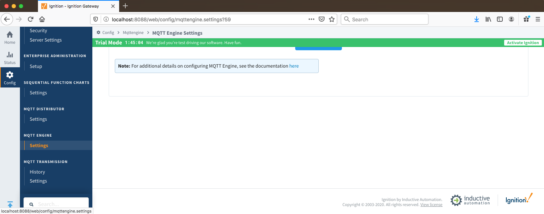The image size is (544, 214).
Task: Click the Inductive Automation logo in footer
Action: point(470,200)
